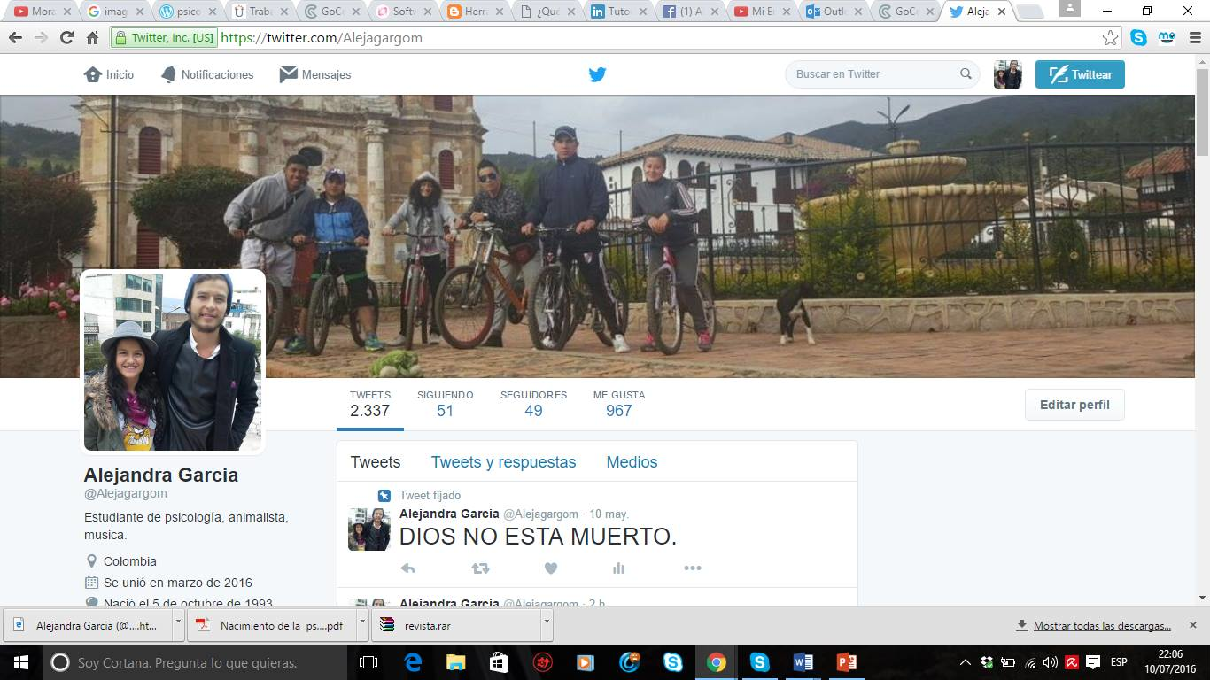This screenshot has height=680, width=1210.
Task: Open the 10 may. tweet timestamp
Action: click(609, 514)
